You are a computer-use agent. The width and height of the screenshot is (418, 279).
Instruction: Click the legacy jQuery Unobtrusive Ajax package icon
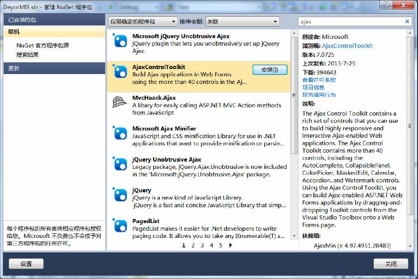[120, 163]
